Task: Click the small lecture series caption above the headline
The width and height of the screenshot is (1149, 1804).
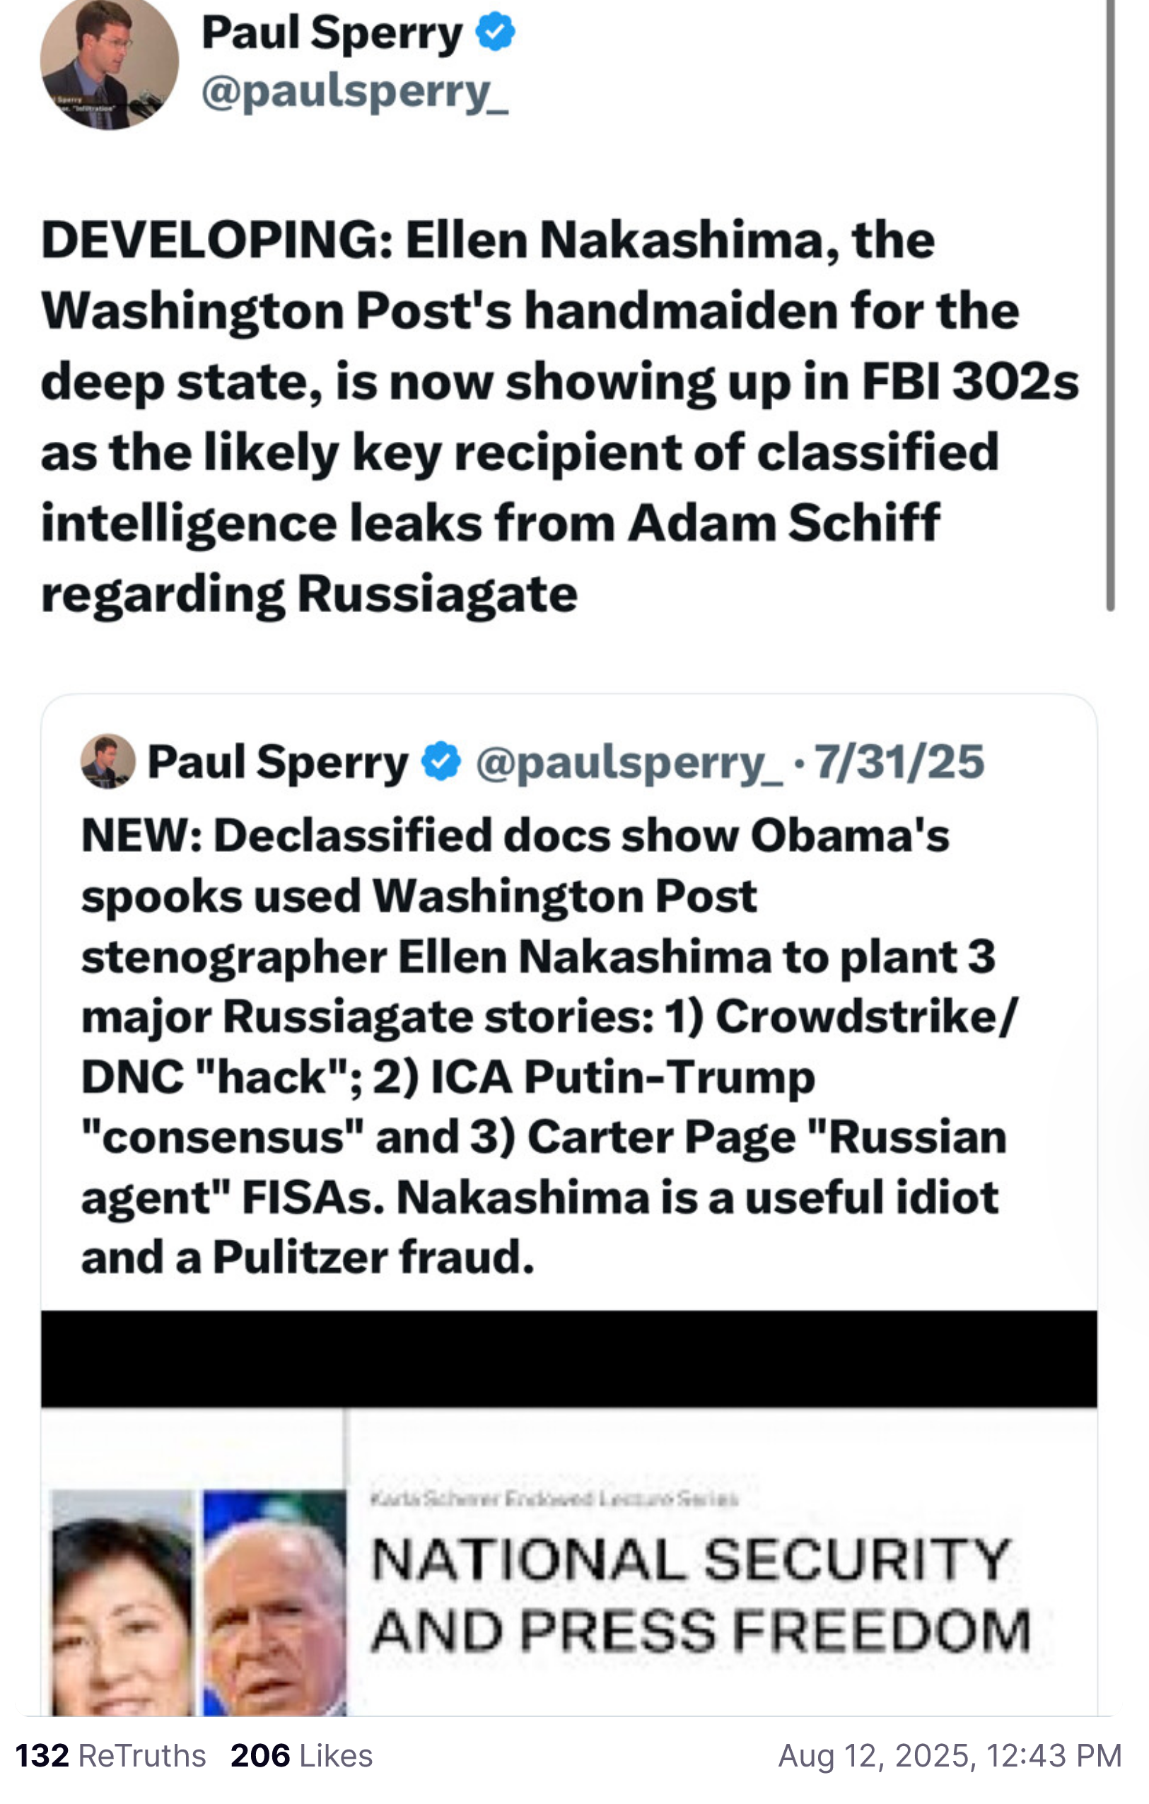Action: click(554, 1499)
